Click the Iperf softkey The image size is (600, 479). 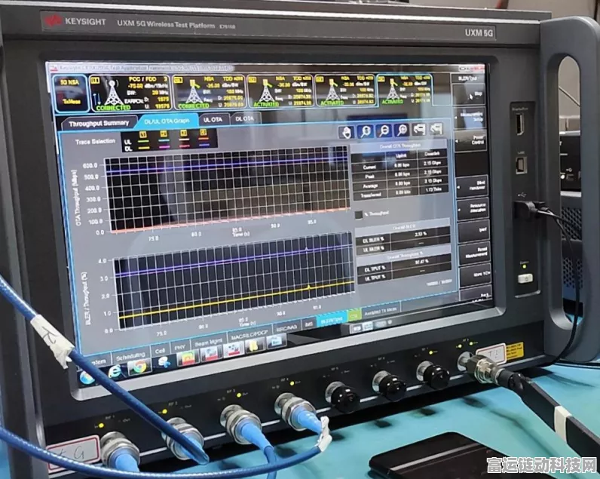point(474,231)
